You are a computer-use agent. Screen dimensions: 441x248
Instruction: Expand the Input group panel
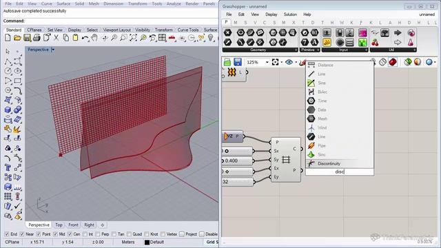coord(366,50)
